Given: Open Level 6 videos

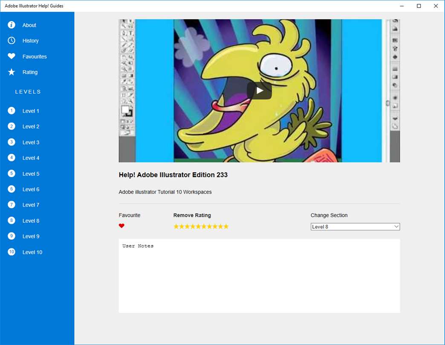Looking at the screenshot, I should coord(31,190).
